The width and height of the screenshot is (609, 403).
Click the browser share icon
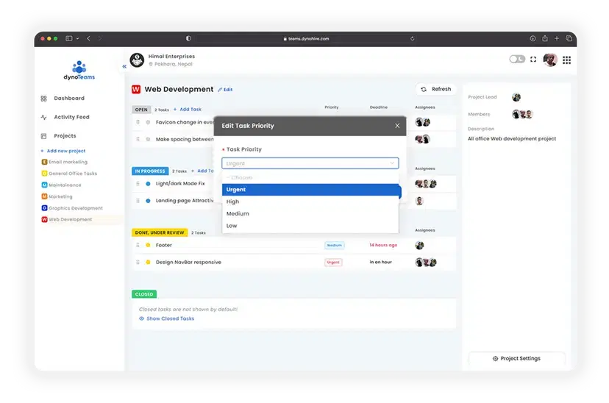coord(545,38)
